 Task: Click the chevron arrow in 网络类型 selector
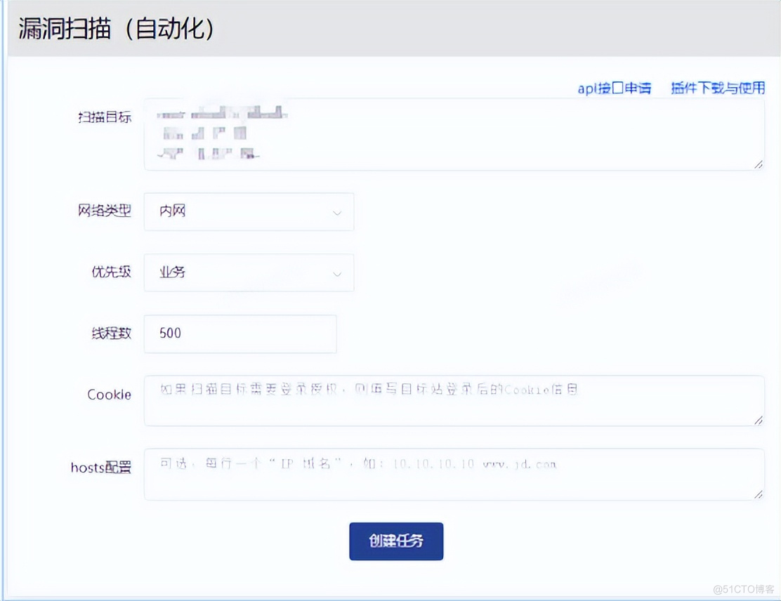click(337, 213)
